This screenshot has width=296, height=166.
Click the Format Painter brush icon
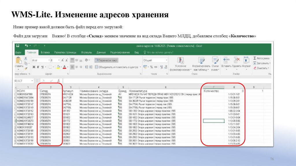pos(26,68)
